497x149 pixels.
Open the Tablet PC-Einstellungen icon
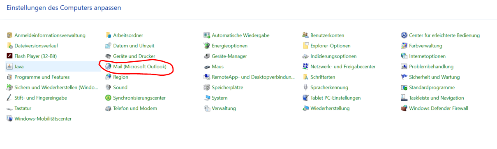pyautogui.click(x=306, y=98)
